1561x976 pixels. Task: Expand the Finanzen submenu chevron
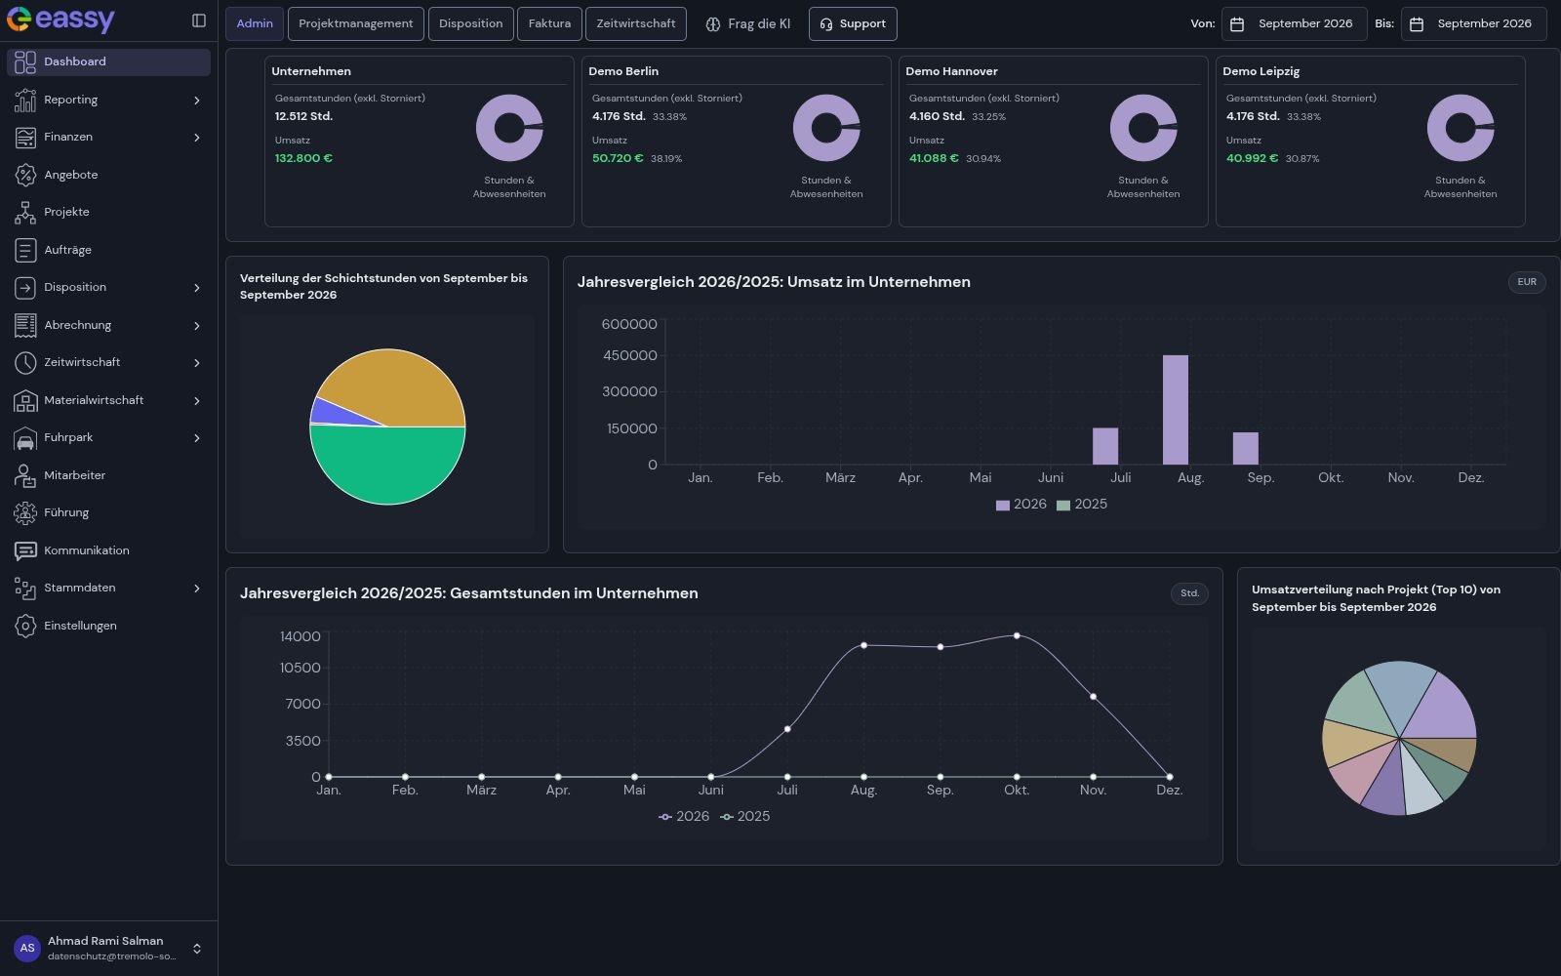point(197,138)
